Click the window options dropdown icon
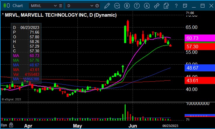 [185, 6]
